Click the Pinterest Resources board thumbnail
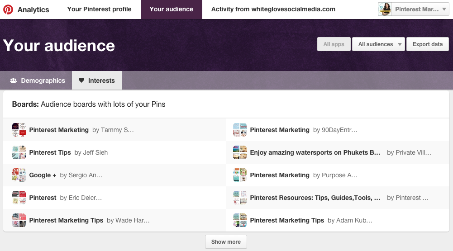Viewport: 453px width, 251px height. pyautogui.click(x=240, y=198)
